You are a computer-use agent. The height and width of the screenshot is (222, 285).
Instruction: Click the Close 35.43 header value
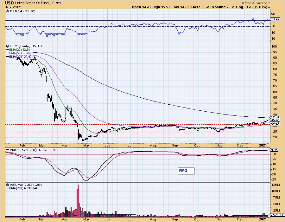tap(200, 7)
